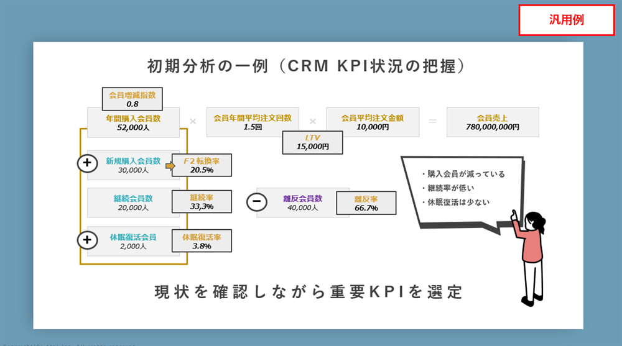Select the 会員平均注文金額 10,000円 box
This screenshot has height=346, width=622.
click(373, 122)
